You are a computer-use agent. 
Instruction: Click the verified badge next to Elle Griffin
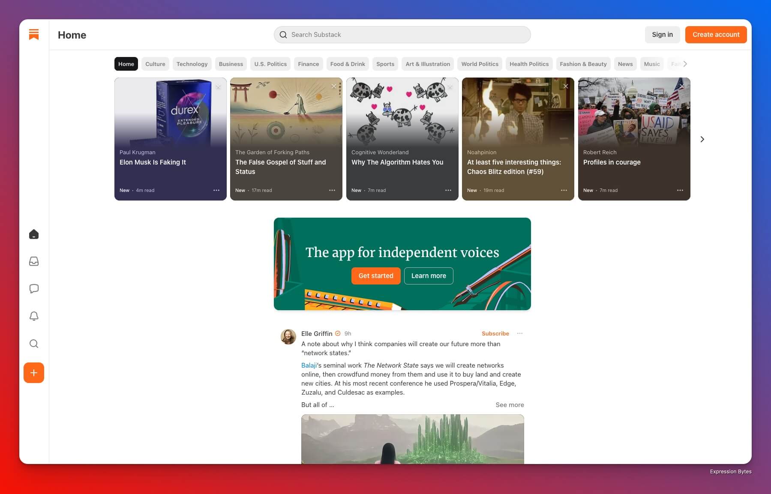[x=338, y=333]
